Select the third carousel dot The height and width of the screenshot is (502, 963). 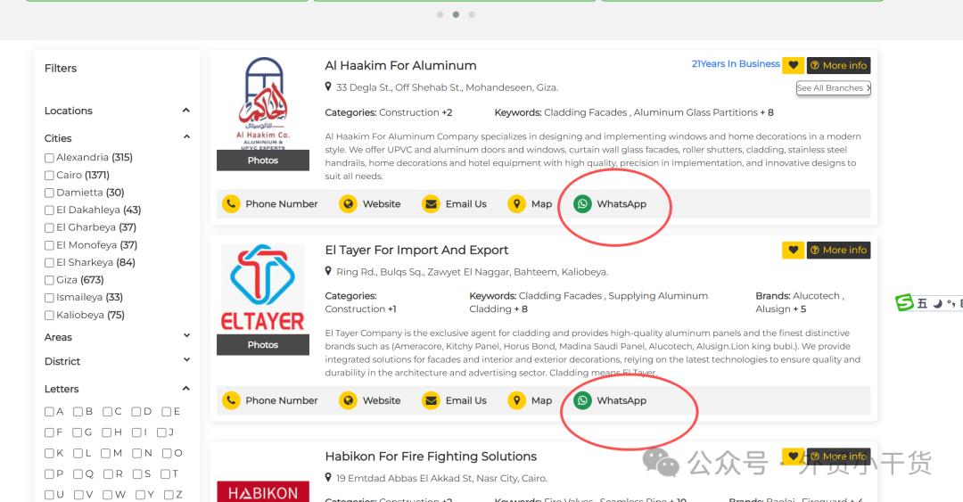[x=472, y=15]
